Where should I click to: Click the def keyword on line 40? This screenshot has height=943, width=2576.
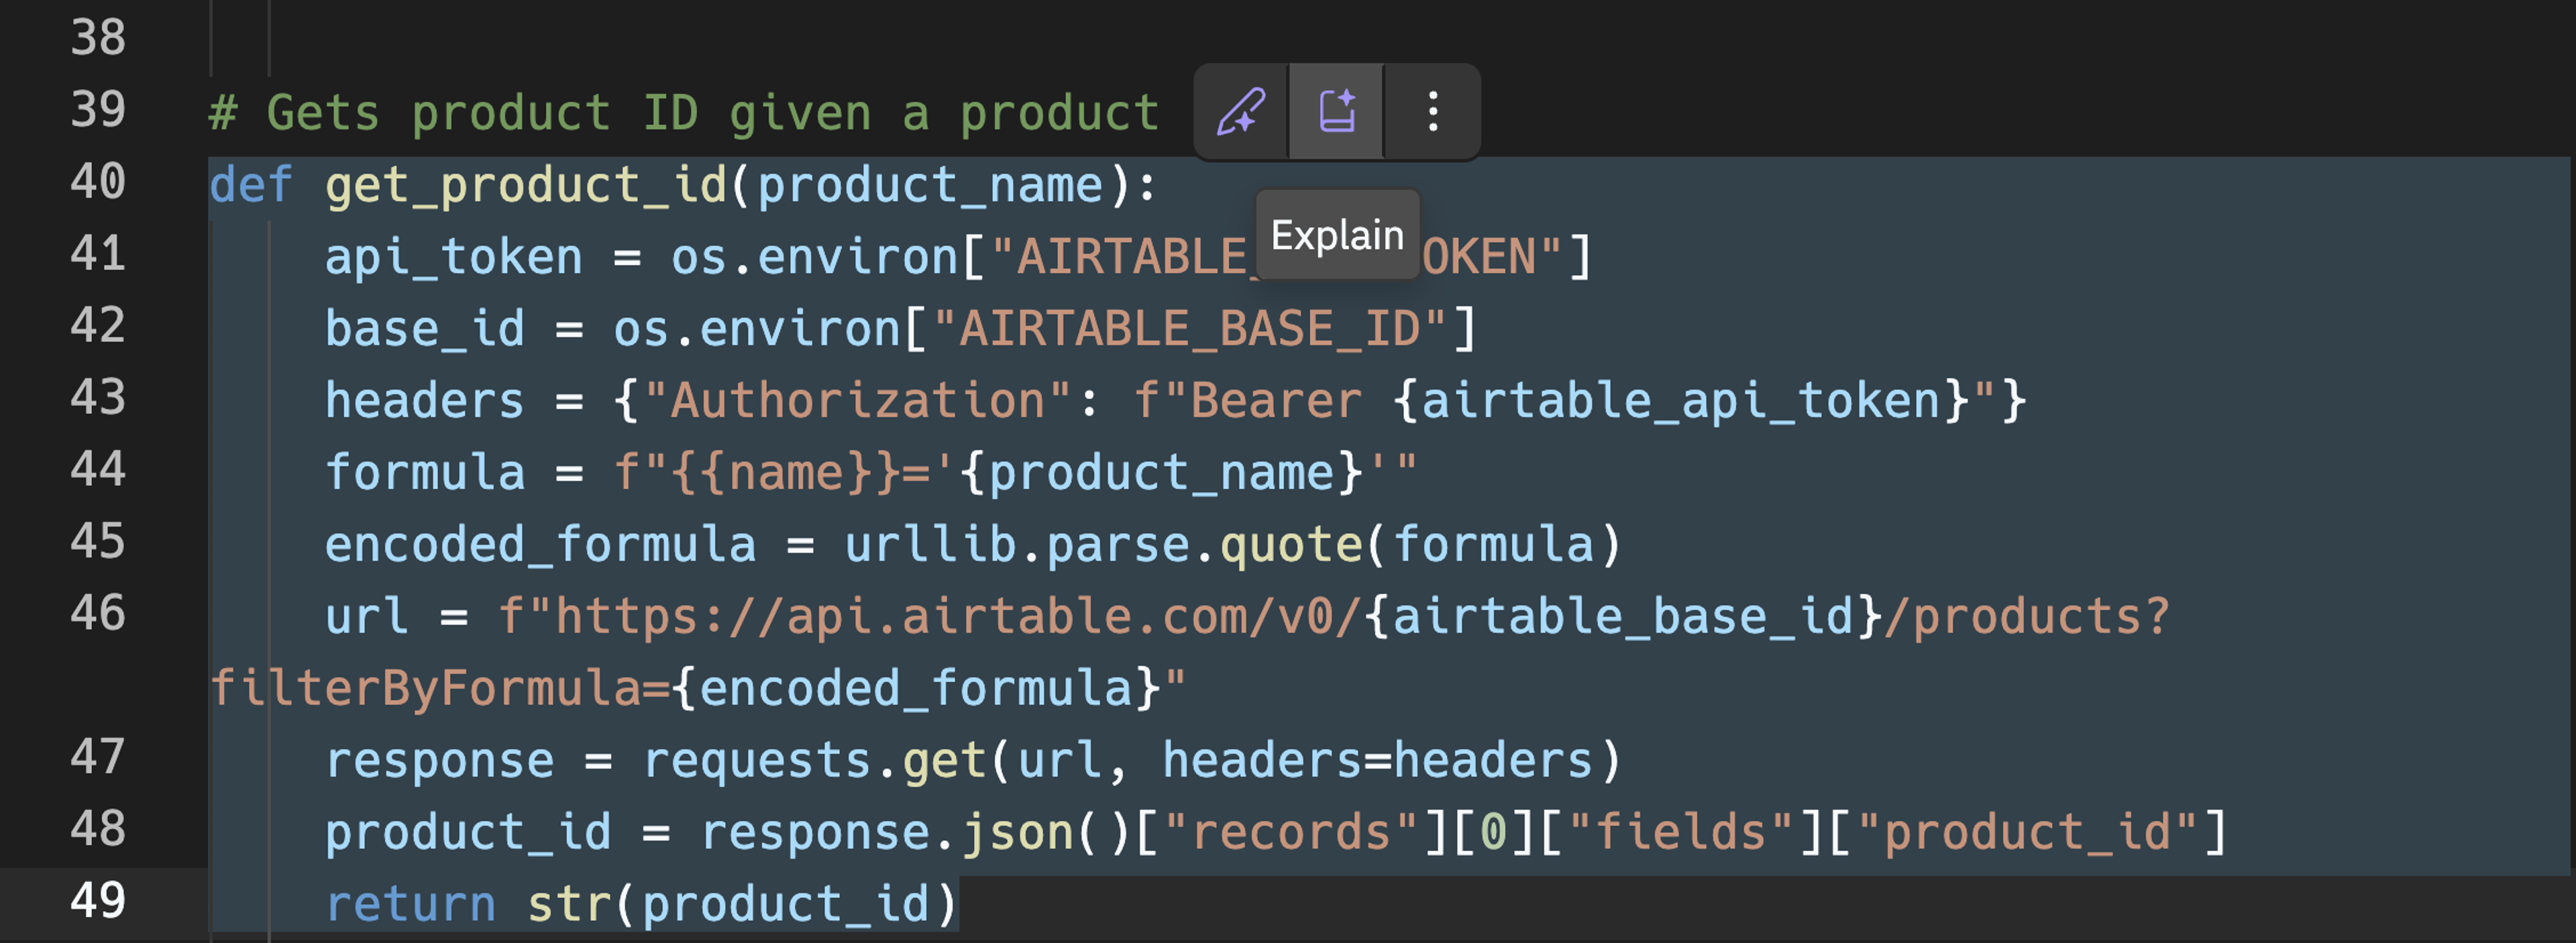250,185
